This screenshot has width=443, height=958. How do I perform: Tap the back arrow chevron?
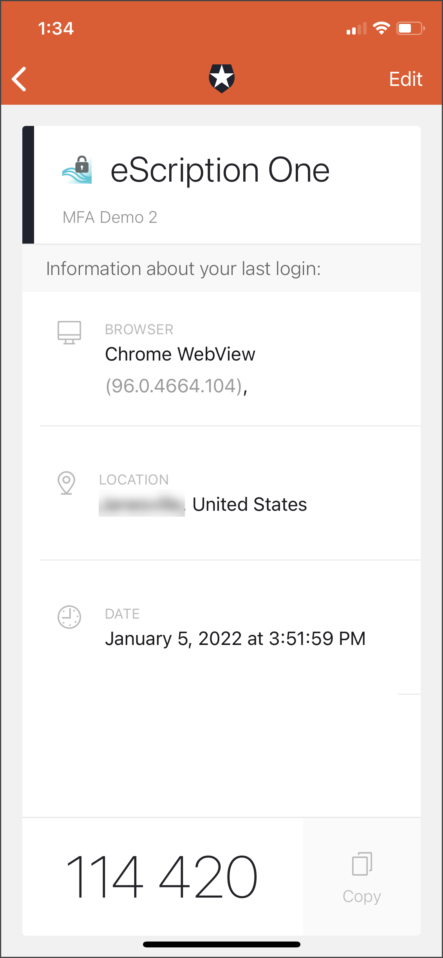[19, 79]
